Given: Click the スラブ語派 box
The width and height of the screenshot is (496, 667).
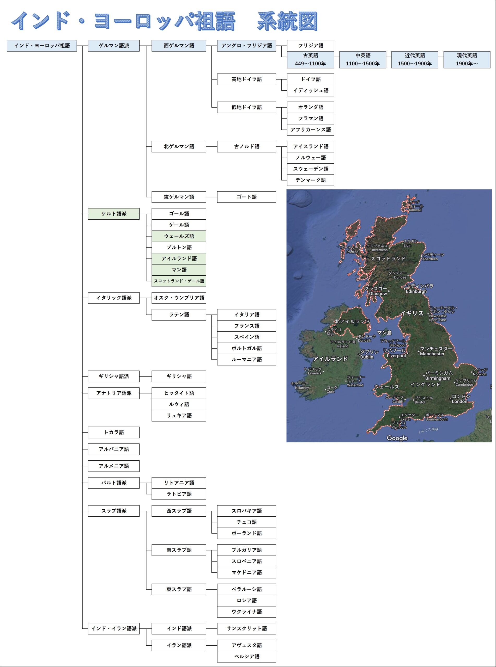Looking at the screenshot, I should 113,511.
